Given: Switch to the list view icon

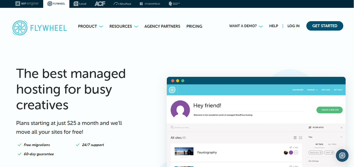Looking at the screenshot, I should coord(295,138).
